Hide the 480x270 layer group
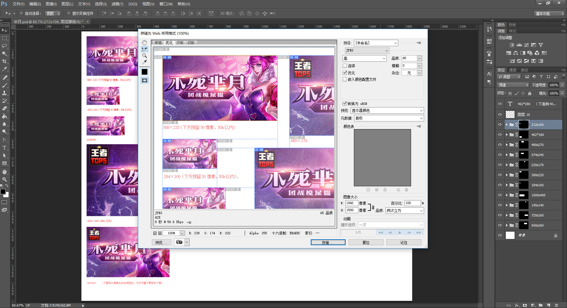Viewport: 567px width, 308px height. tap(500, 145)
